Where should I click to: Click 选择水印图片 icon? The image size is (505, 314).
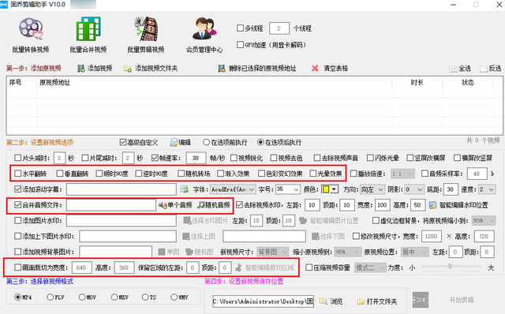click(187, 221)
